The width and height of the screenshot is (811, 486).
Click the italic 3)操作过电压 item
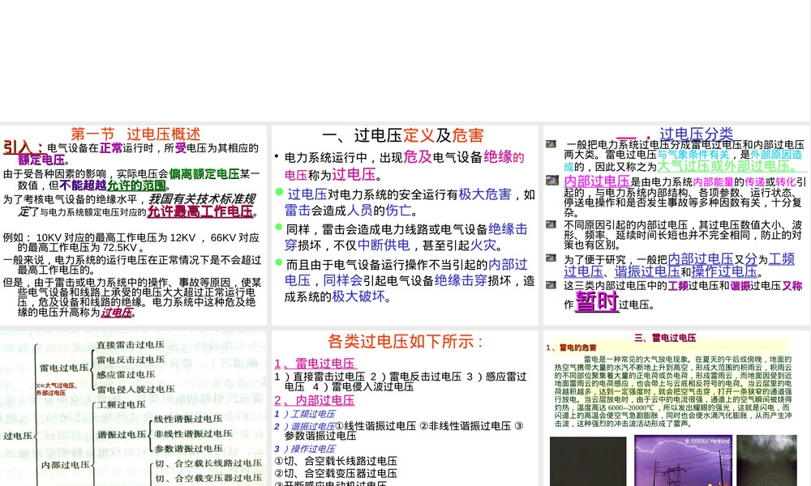tap(305, 449)
